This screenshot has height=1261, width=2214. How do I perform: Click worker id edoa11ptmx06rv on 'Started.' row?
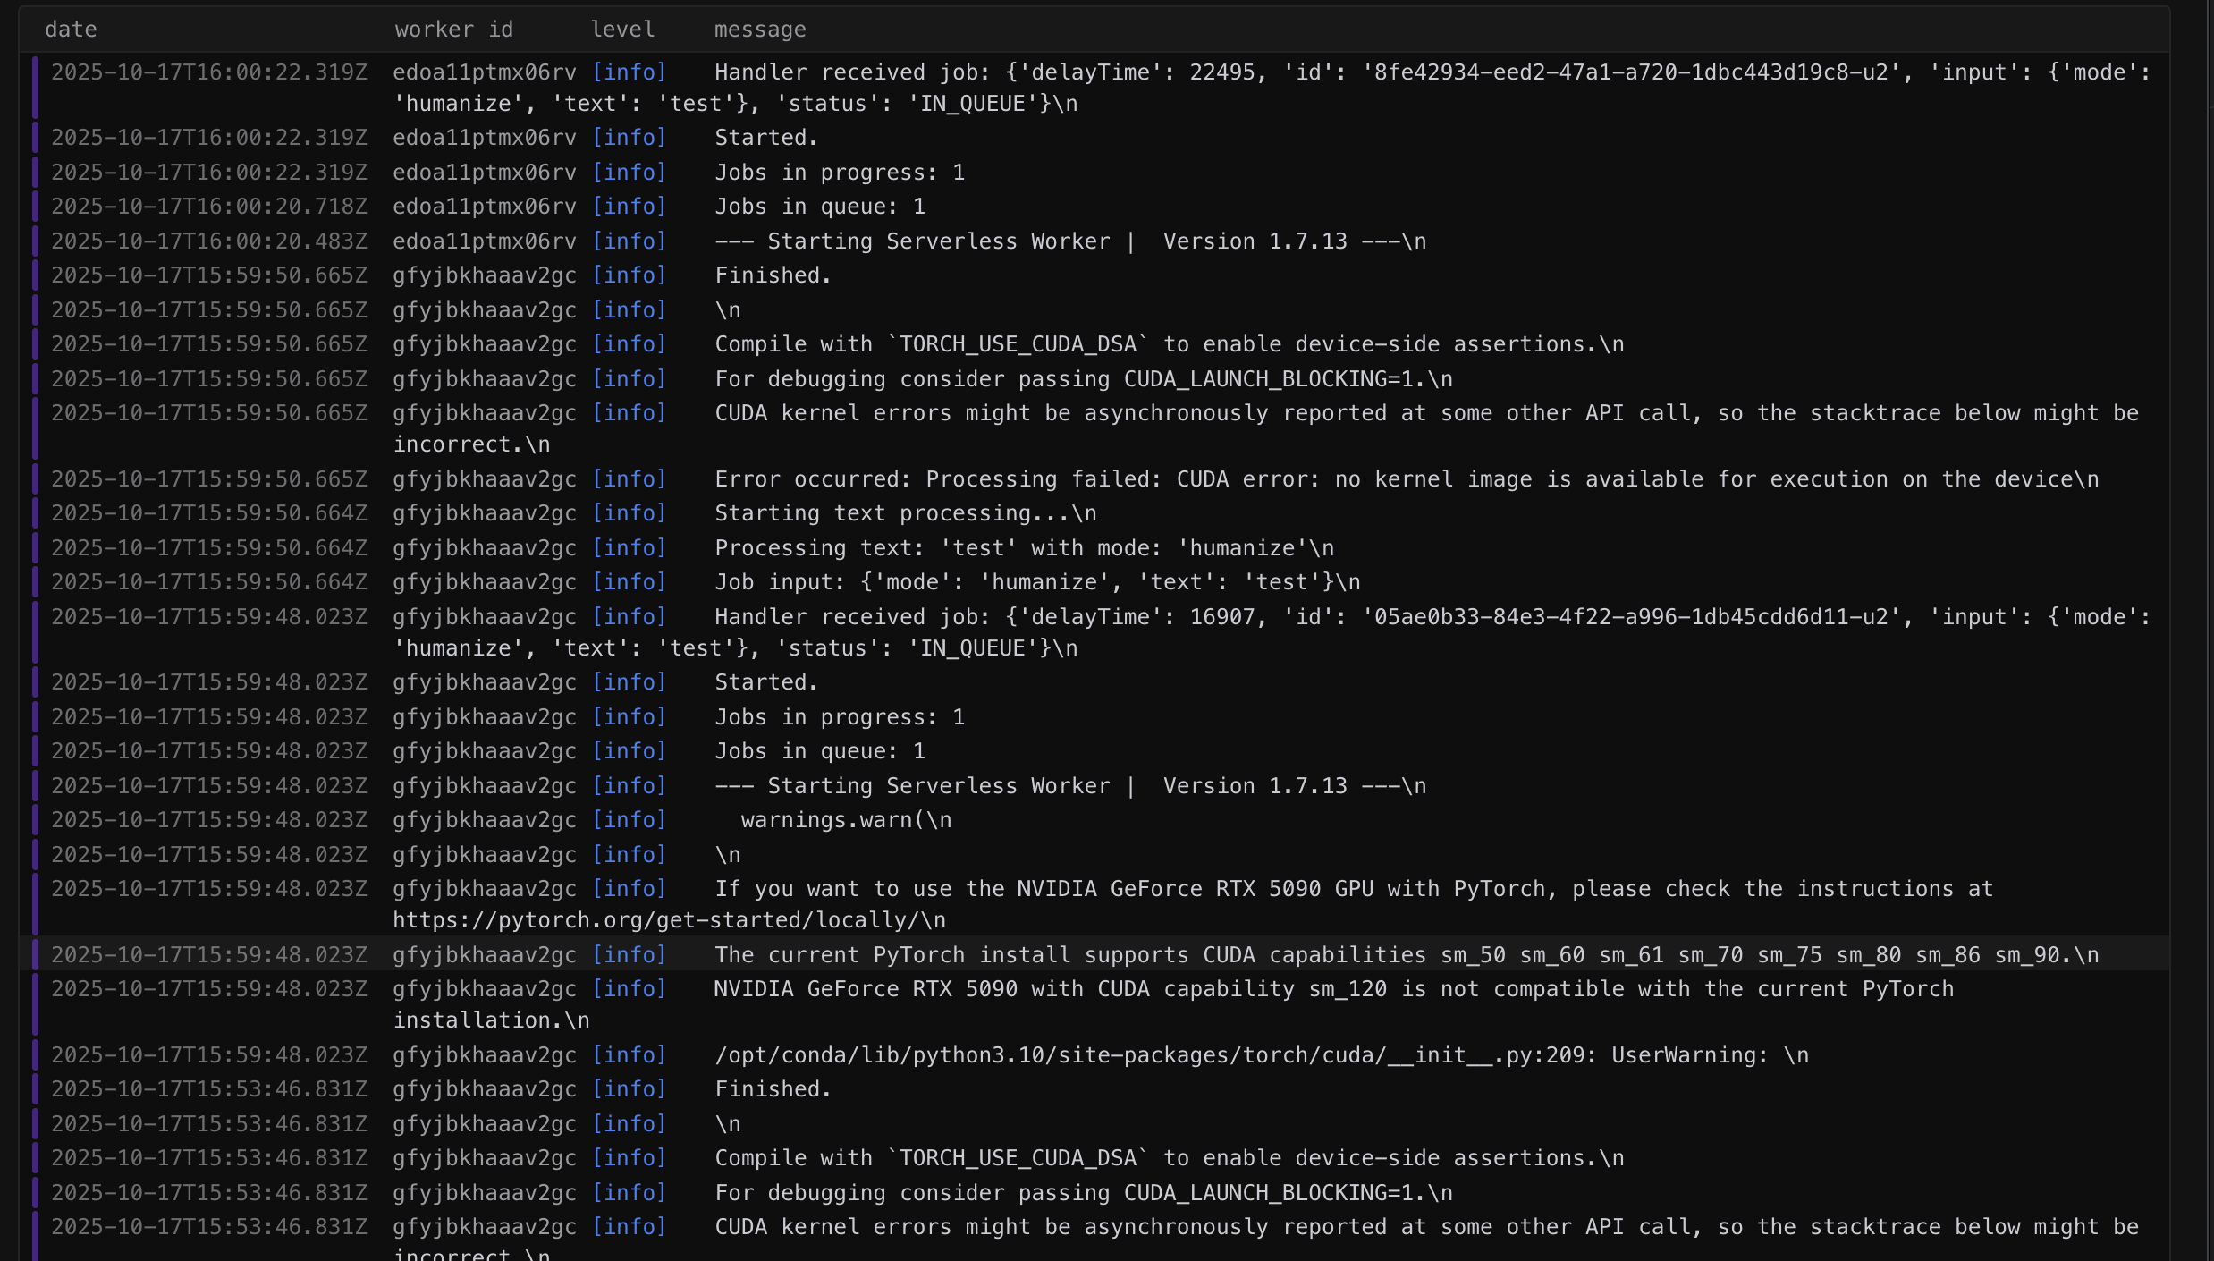pyautogui.click(x=484, y=138)
